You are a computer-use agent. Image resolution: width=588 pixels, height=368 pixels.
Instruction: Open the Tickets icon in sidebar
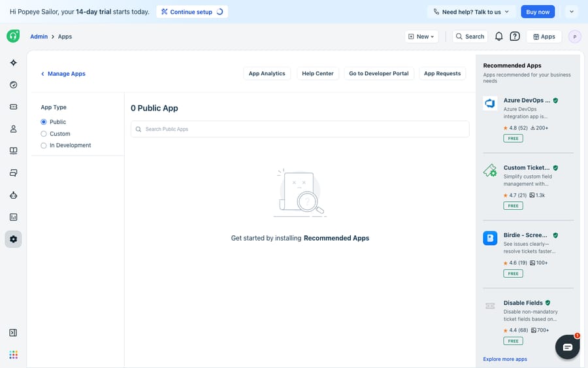14,107
